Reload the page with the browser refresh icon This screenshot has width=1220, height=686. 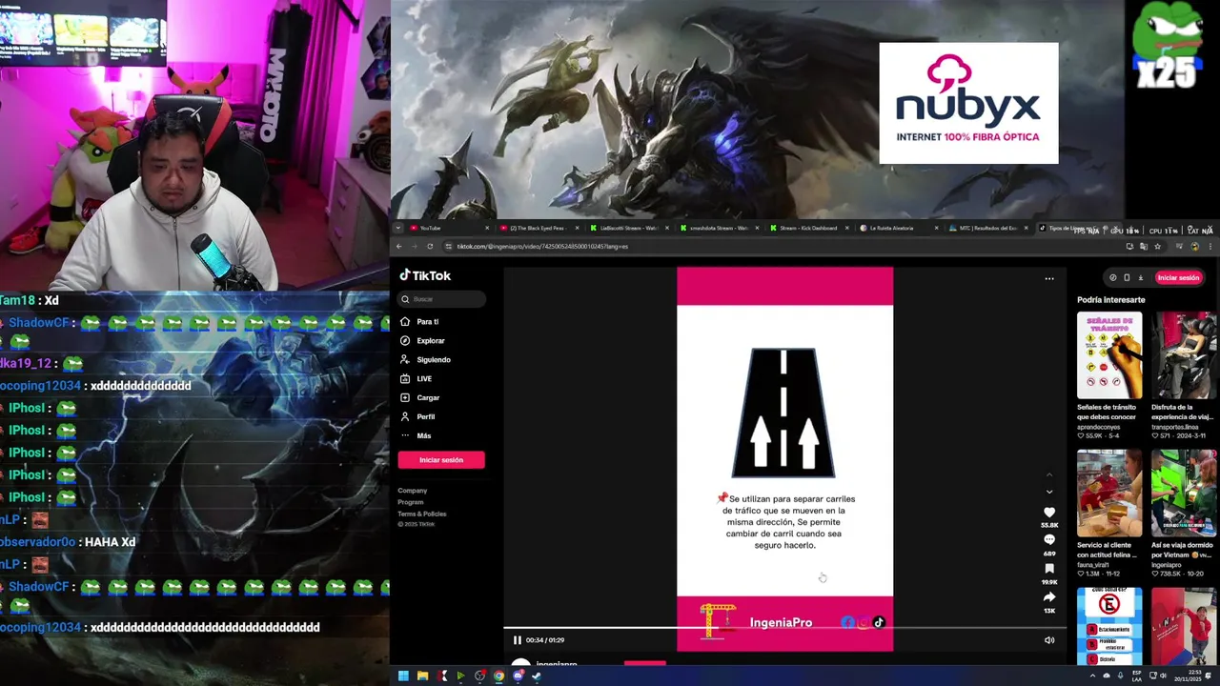430,247
